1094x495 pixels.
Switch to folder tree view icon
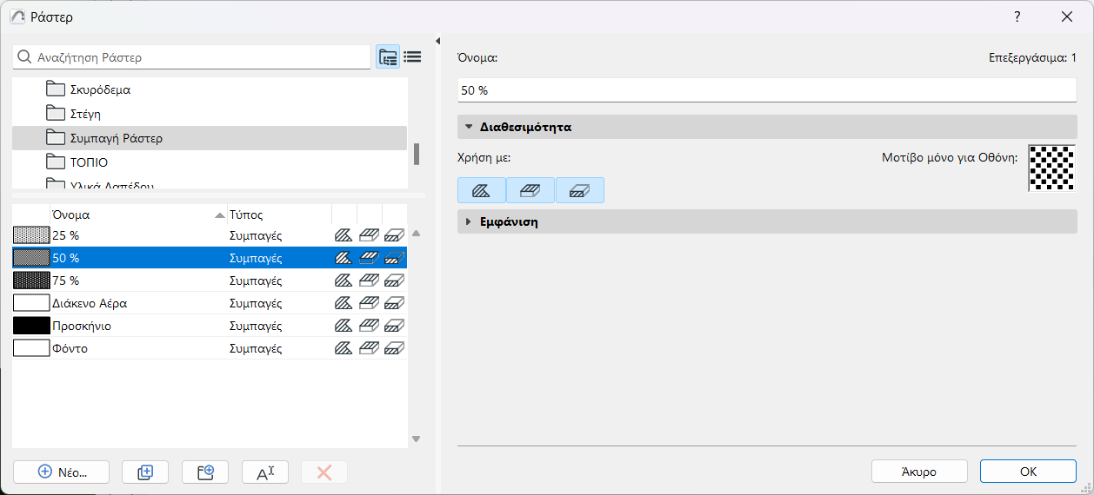(x=388, y=57)
